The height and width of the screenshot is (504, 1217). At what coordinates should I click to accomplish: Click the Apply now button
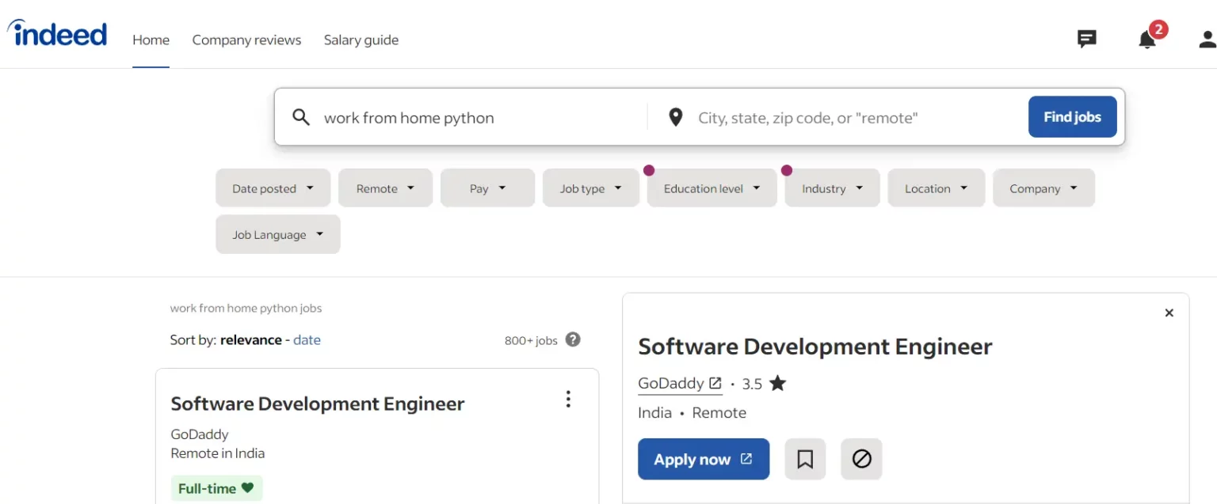click(703, 459)
